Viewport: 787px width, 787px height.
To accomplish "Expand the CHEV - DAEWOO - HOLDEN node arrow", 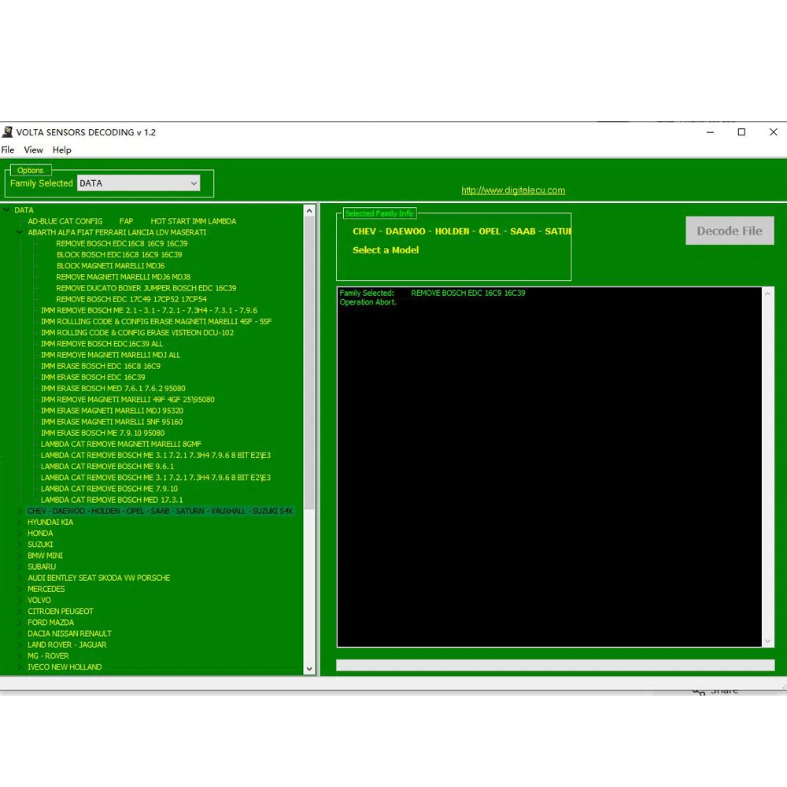I will (20, 511).
